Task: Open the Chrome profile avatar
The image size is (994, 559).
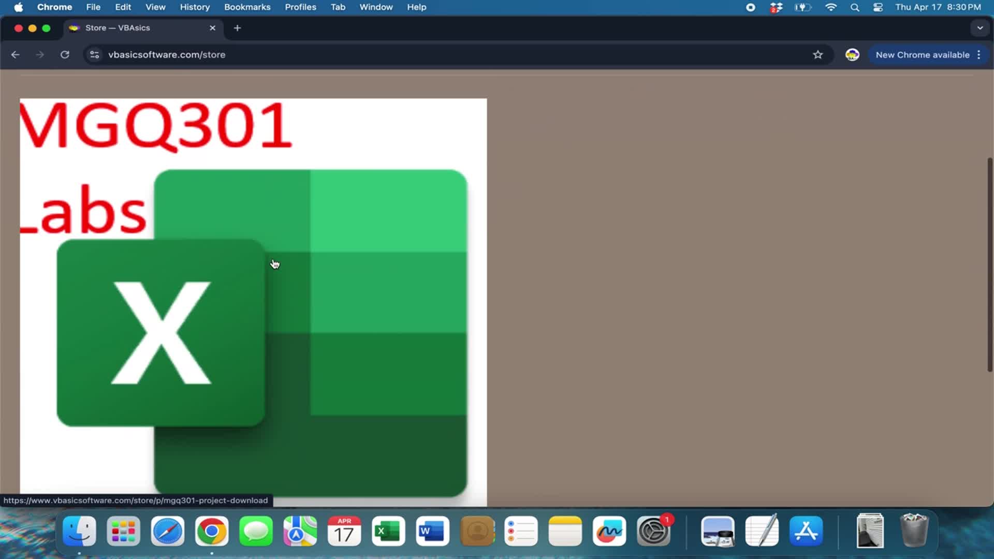Action: (852, 55)
